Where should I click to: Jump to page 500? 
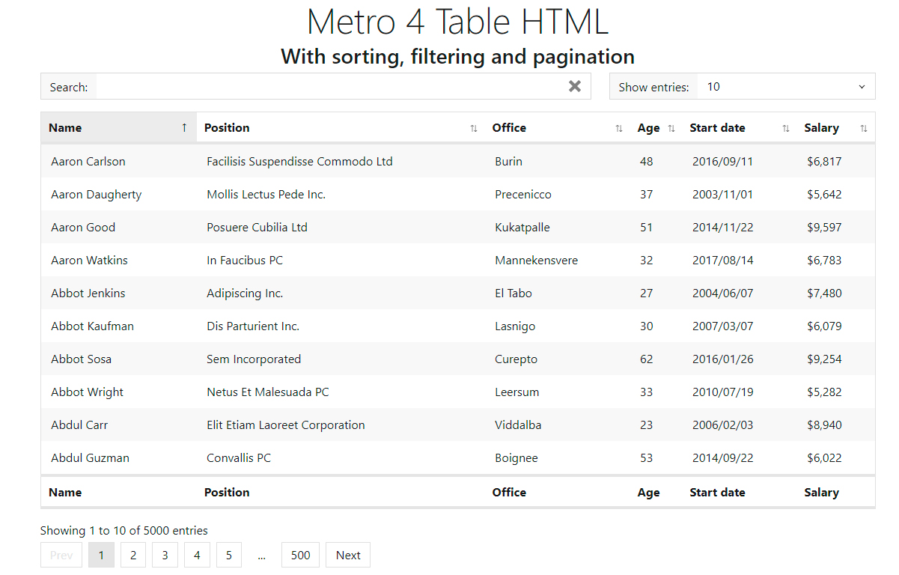[x=300, y=555]
